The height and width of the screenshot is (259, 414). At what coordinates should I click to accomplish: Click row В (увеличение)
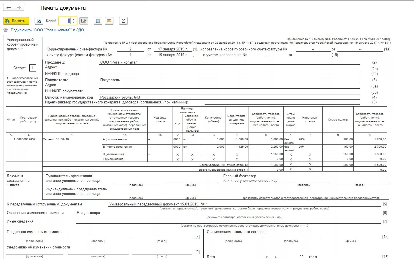click(113, 154)
